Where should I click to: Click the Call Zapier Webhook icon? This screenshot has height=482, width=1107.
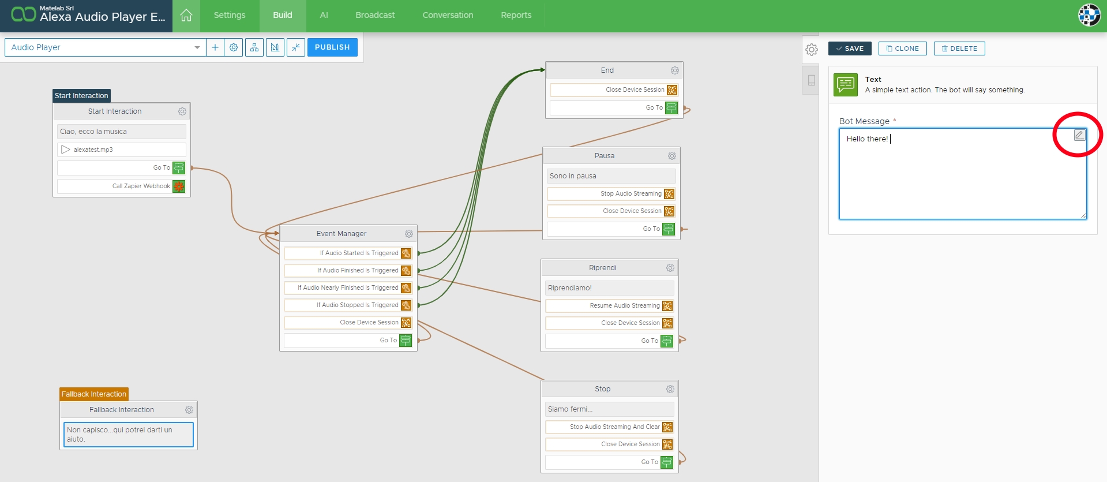point(179,186)
